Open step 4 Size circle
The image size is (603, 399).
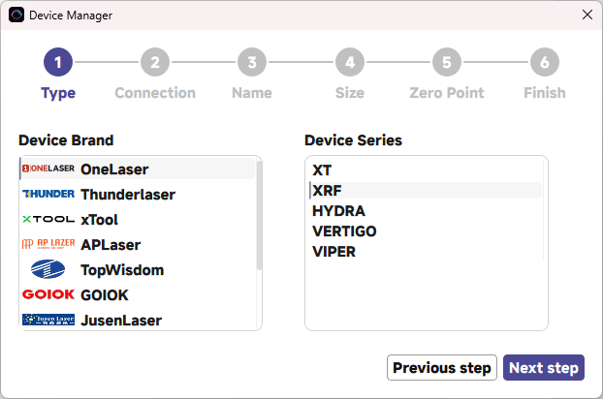pyautogui.click(x=350, y=62)
